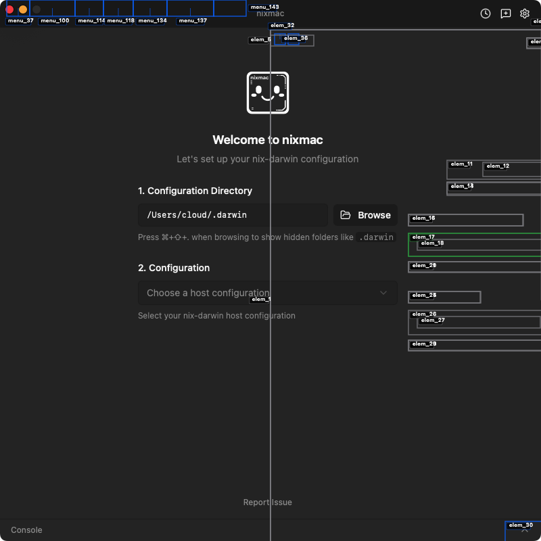Image resolution: width=541 pixels, height=541 pixels.
Task: Close the window with red button
Action: [x=9, y=9]
